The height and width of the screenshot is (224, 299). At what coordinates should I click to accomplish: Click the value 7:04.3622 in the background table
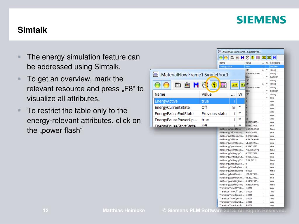(x=251, y=160)
